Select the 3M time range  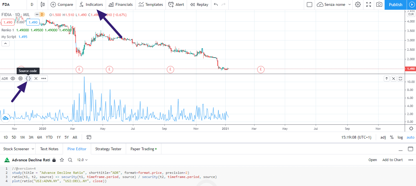[x=31, y=137]
